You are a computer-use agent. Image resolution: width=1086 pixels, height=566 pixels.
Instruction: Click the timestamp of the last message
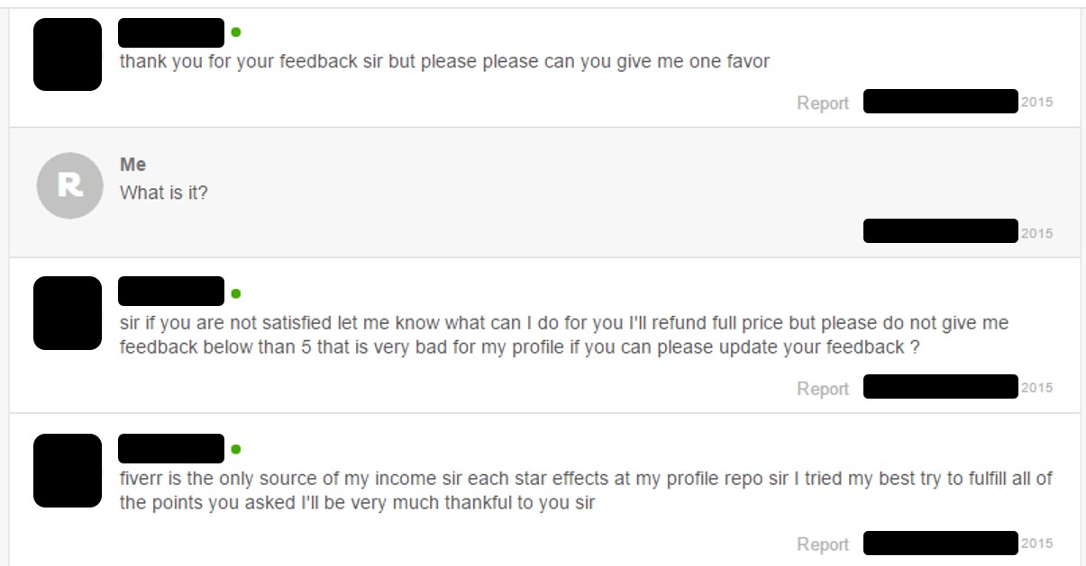[x=957, y=544]
